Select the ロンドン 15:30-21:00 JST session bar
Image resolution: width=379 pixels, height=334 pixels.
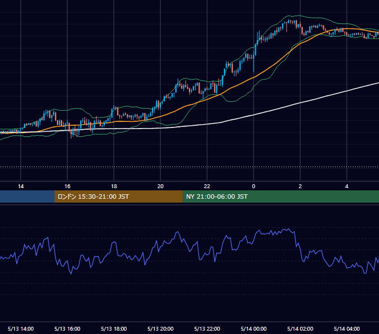[x=118, y=197]
